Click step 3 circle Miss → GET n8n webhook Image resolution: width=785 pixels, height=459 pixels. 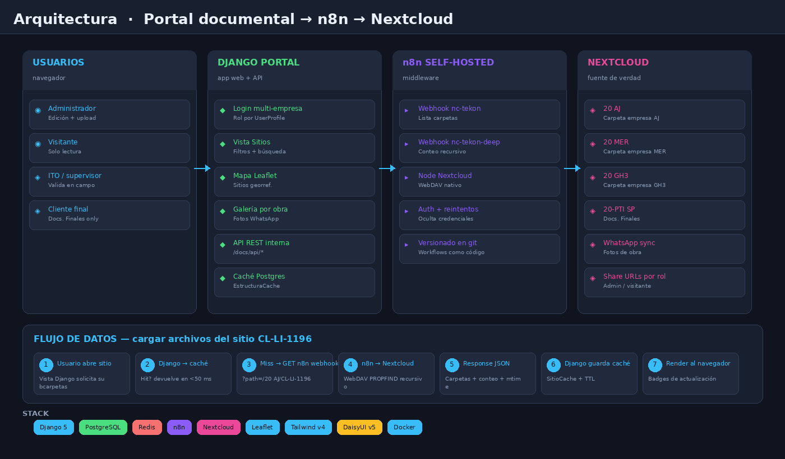249,365
